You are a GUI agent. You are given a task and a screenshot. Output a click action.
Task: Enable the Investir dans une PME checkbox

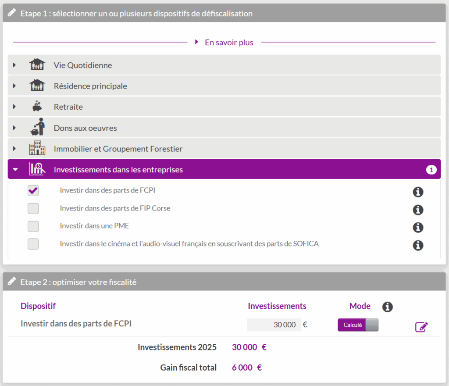(33, 226)
